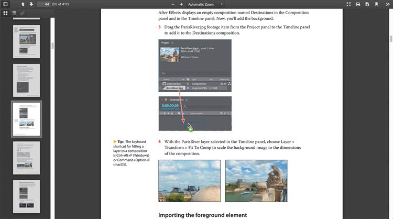Open the thumbnail just below the highlighted page
The image size is (393, 219).
26,158
